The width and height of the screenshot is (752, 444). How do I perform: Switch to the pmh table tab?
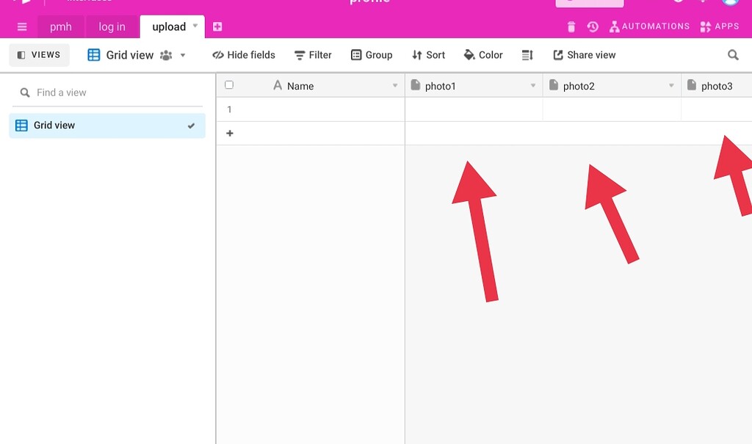pos(60,26)
